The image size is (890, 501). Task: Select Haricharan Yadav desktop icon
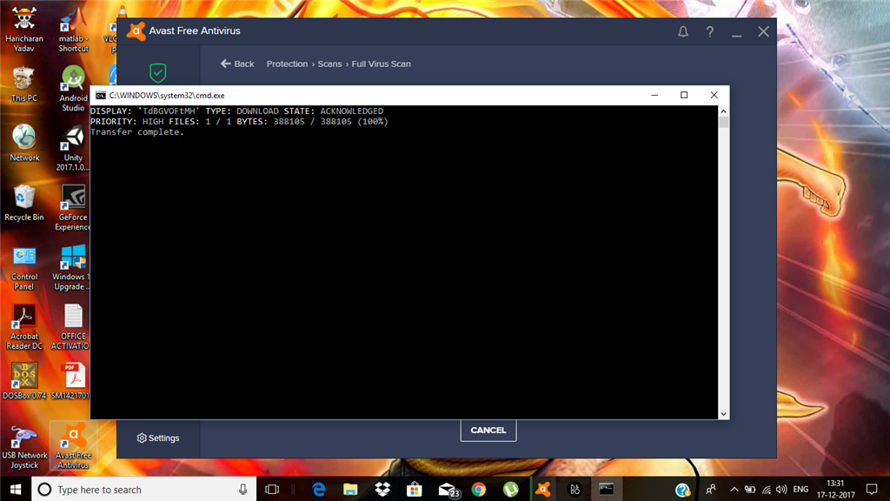pyautogui.click(x=23, y=30)
